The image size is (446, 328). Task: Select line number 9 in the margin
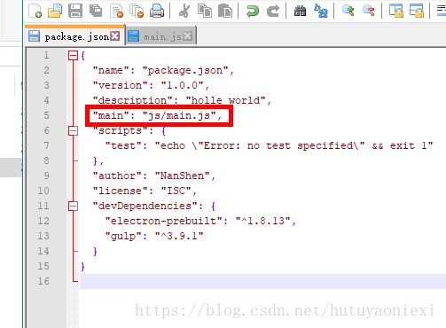point(46,176)
